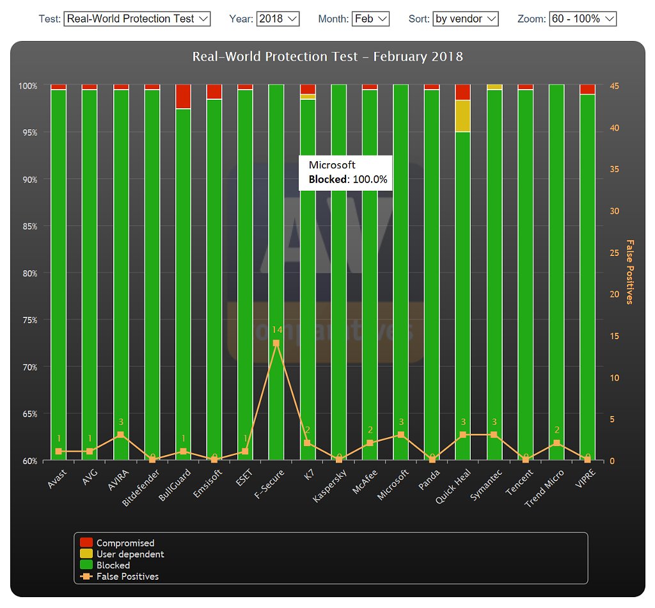
Task: Click the K7 false positives marker labeled 2
Action: click(x=307, y=443)
